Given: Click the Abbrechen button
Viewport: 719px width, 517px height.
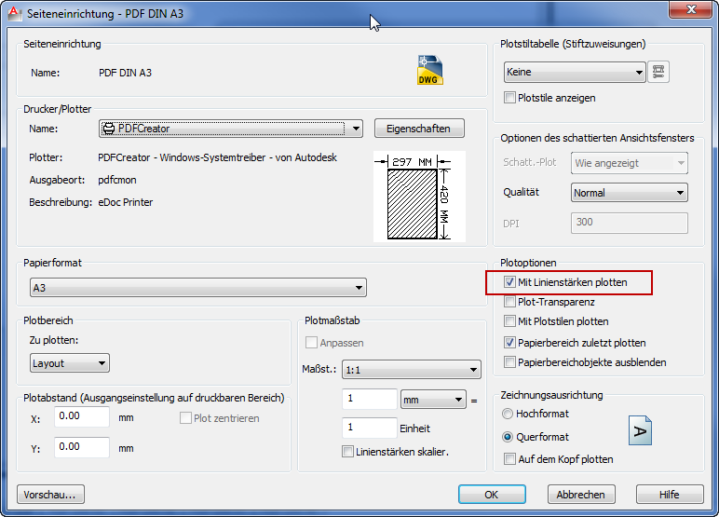Looking at the screenshot, I should pyautogui.click(x=580, y=495).
